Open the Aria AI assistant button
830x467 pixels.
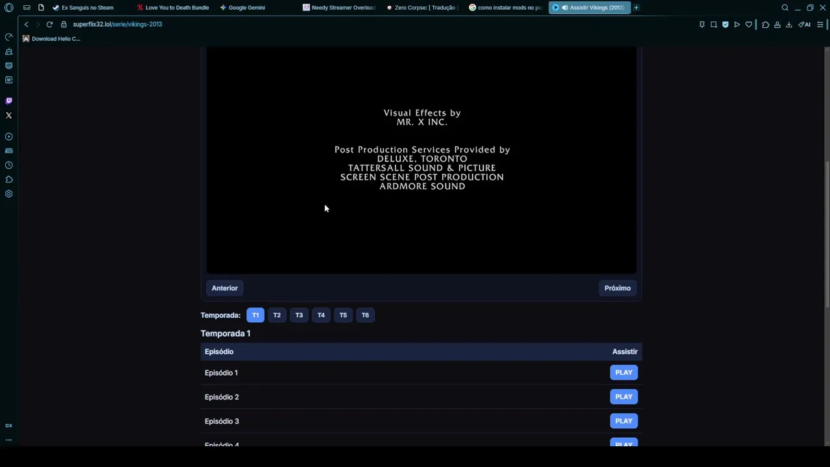[805, 25]
